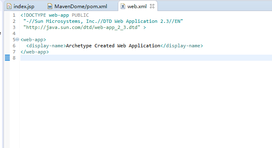Collapse the web-app element fold marker

18,40
